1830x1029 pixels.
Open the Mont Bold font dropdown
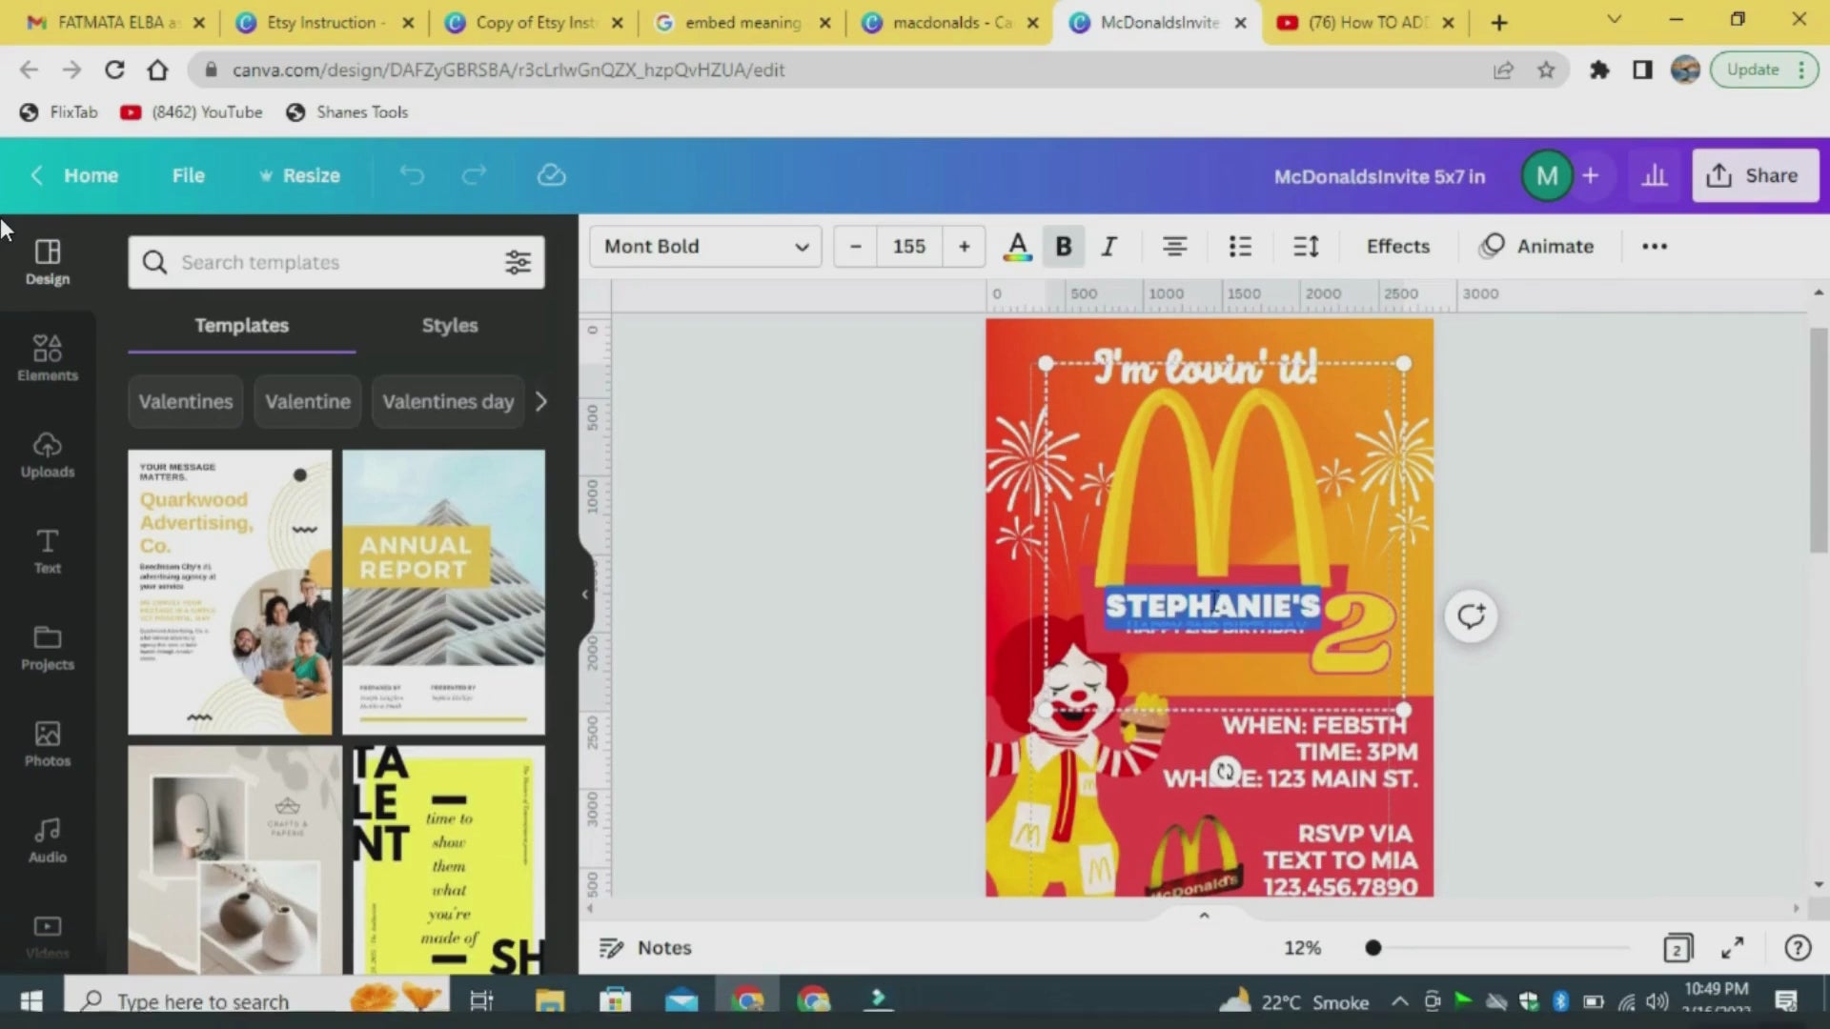tap(705, 247)
